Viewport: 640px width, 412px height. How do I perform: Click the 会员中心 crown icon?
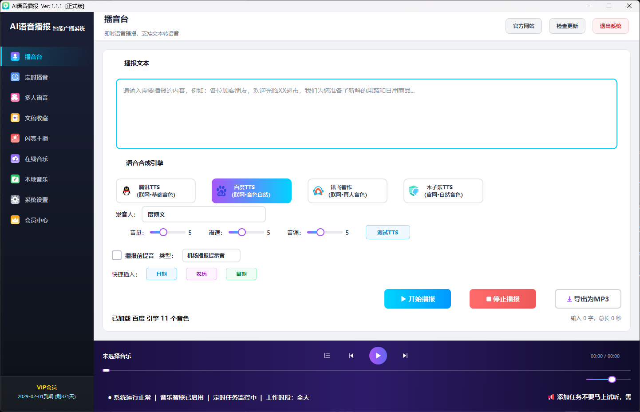[x=15, y=220]
